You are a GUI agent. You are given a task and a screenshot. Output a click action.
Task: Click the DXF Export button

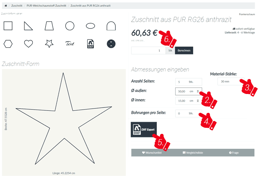tap(144, 130)
